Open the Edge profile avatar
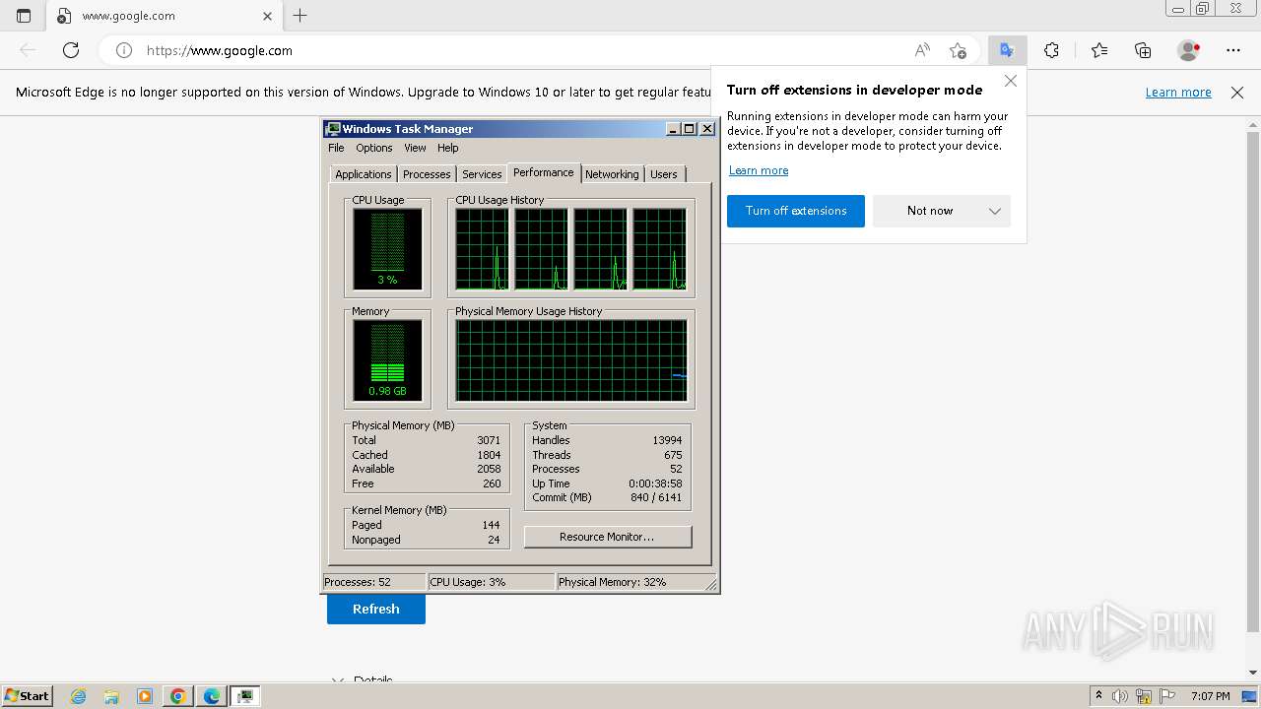 tap(1189, 50)
